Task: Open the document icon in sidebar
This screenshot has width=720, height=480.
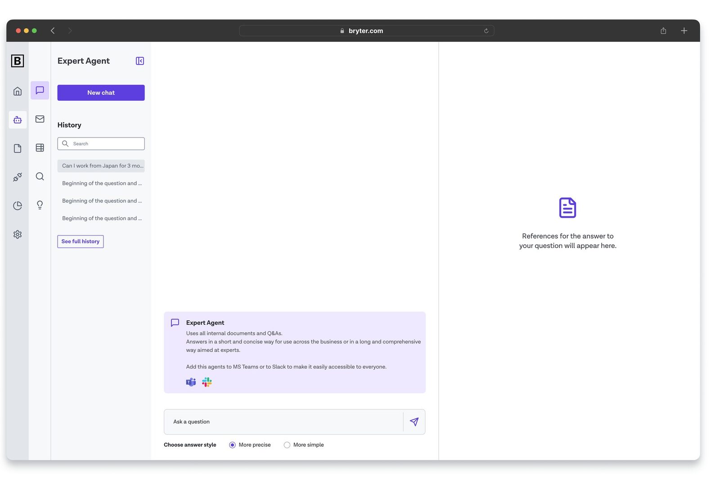Action: coord(18,148)
